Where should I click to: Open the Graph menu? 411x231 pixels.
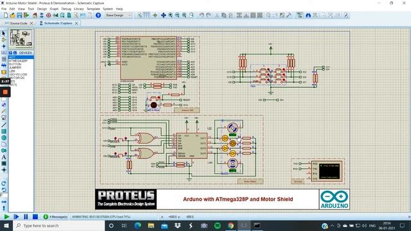(x=54, y=9)
